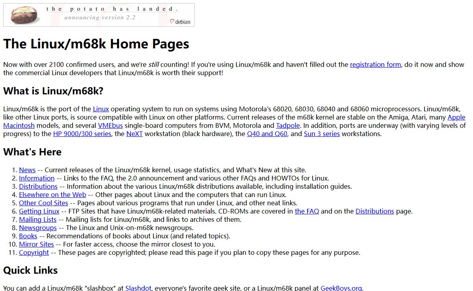Screen dimensions: 473x291
Task: Click the 'The Linux/m68k Home Pages' heading
Action: (x=96, y=44)
